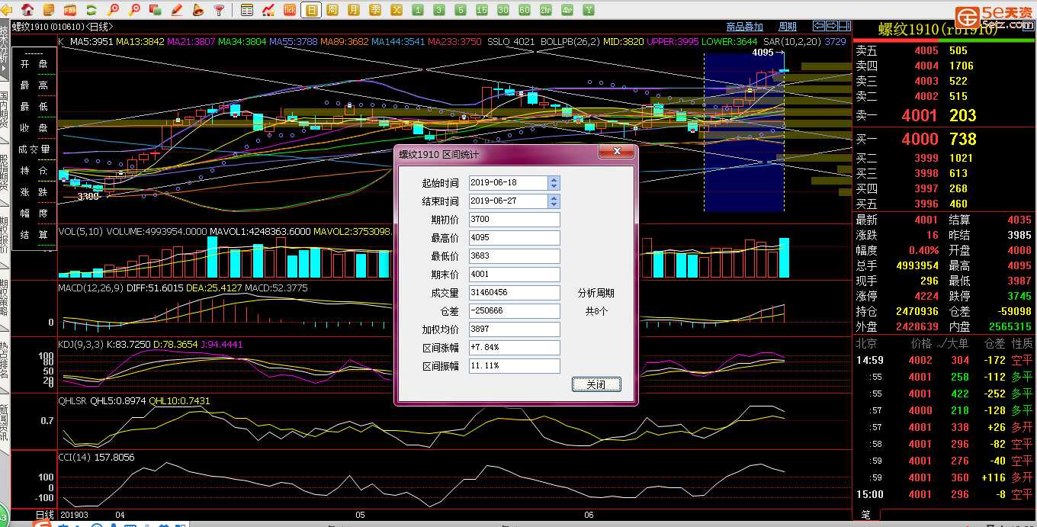Open the 期权策略 side tab
Screen dimensions: 1037x527
click(x=5, y=298)
